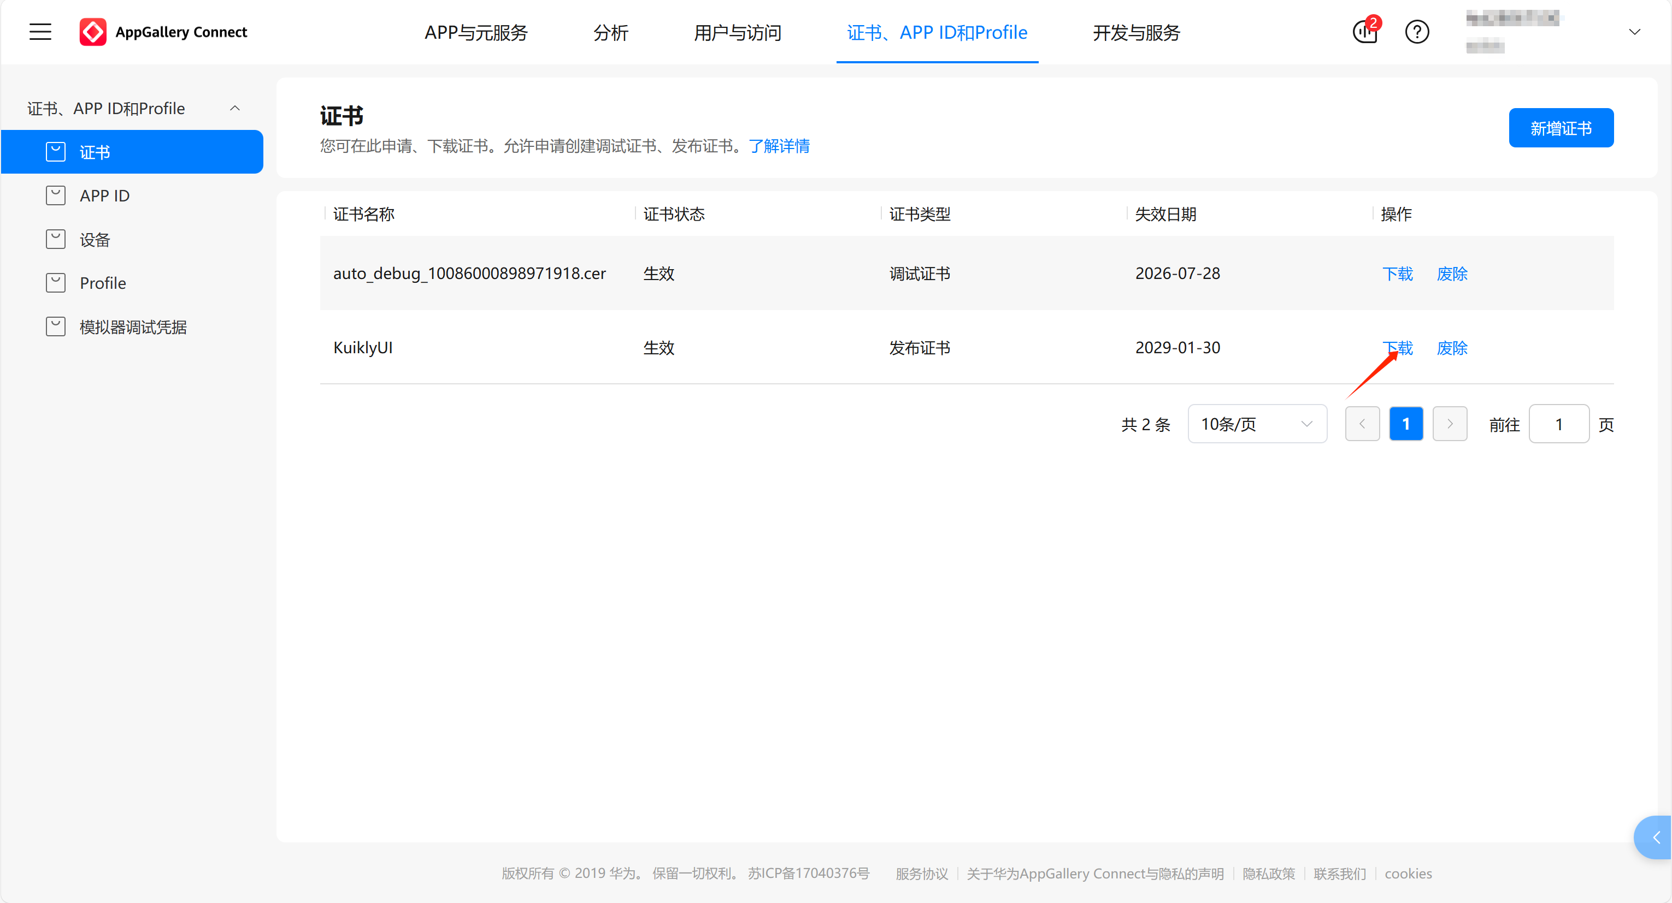
Task: Click the 设备 sidebar icon
Action: tap(56, 239)
